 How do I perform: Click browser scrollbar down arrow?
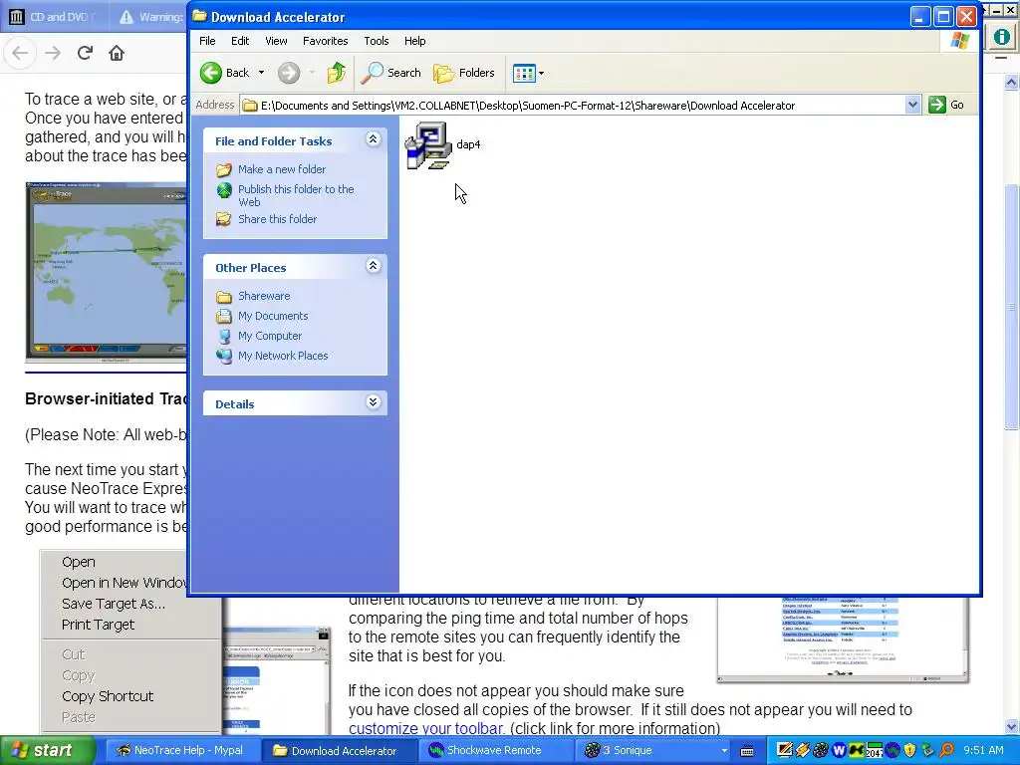pos(1012,726)
